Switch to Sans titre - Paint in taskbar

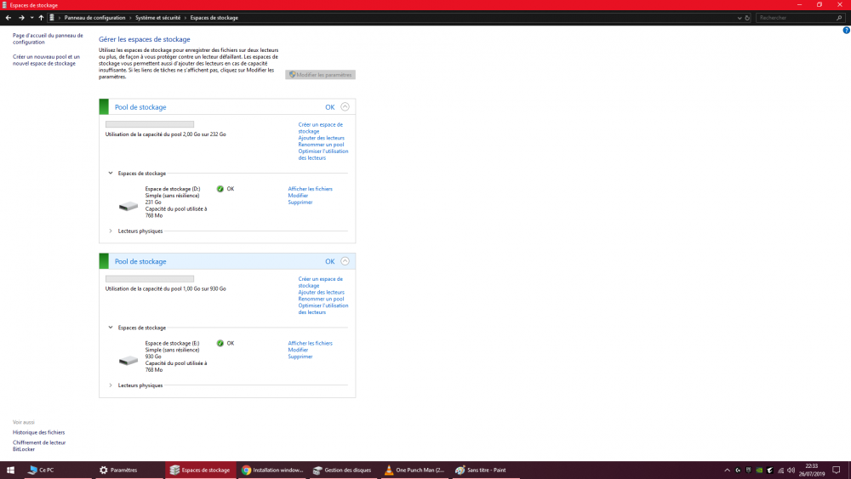click(x=486, y=470)
